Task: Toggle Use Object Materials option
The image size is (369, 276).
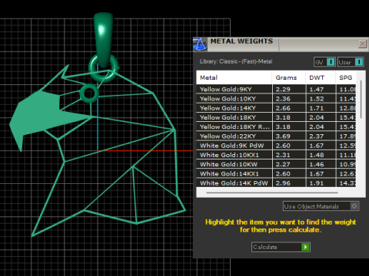Action: tap(321, 206)
